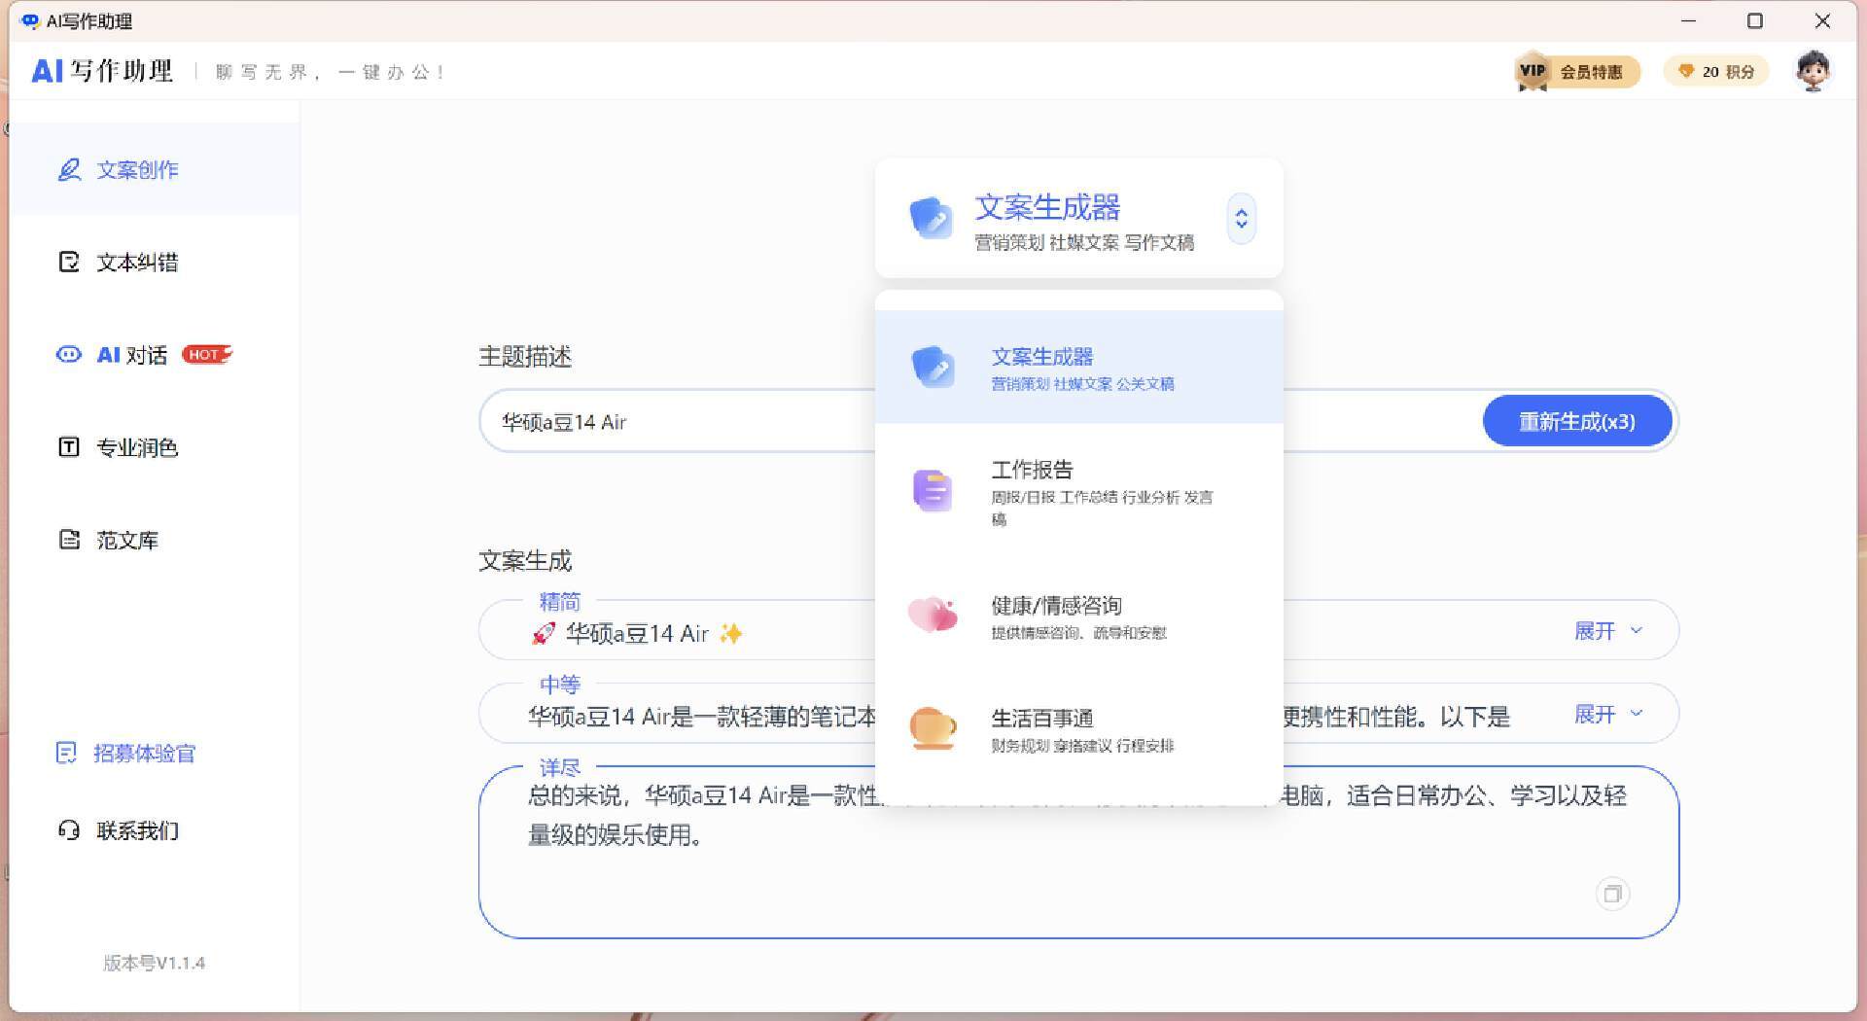Click the AI 对话 eye icon
This screenshot has height=1021, width=1867.
[69, 355]
